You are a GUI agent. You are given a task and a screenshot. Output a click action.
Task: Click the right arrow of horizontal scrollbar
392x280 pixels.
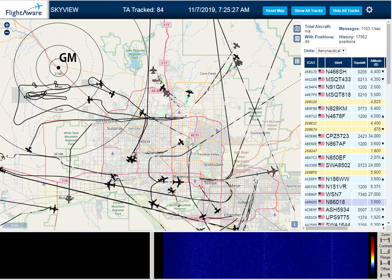tap(383, 228)
